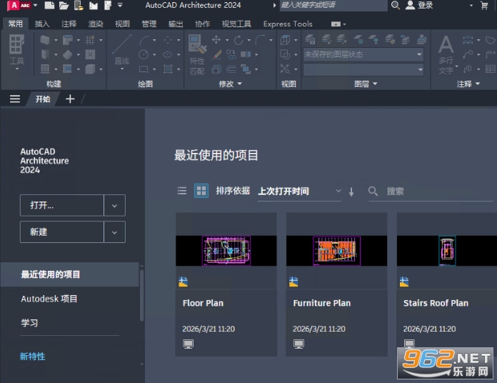Select Autodesk 项目 in sidebar
The image size is (497, 383).
(49, 299)
